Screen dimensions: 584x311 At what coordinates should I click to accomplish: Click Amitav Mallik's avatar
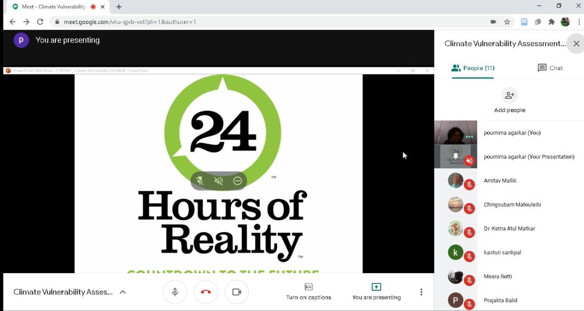(x=456, y=180)
